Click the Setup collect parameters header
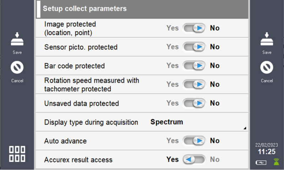The height and width of the screenshot is (170, 284). click(142, 9)
